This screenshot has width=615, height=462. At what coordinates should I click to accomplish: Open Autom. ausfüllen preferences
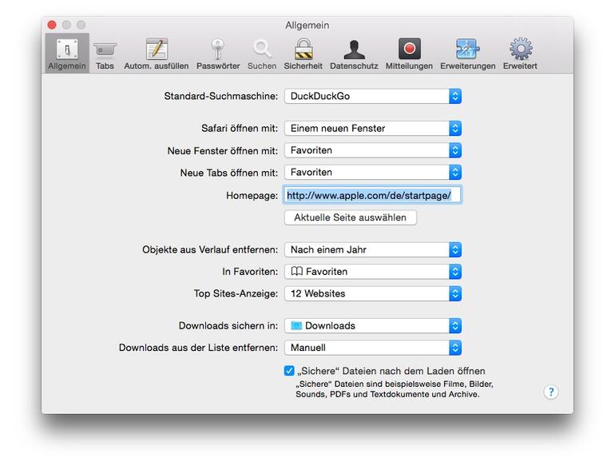pyautogui.click(x=156, y=54)
